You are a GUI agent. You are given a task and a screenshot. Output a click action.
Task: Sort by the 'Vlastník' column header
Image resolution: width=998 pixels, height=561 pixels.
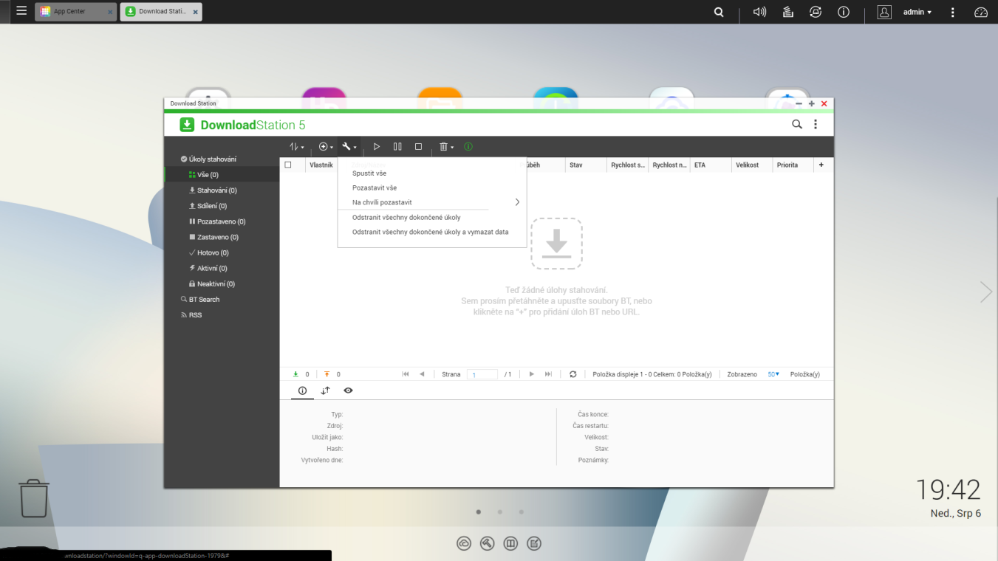pyautogui.click(x=321, y=165)
